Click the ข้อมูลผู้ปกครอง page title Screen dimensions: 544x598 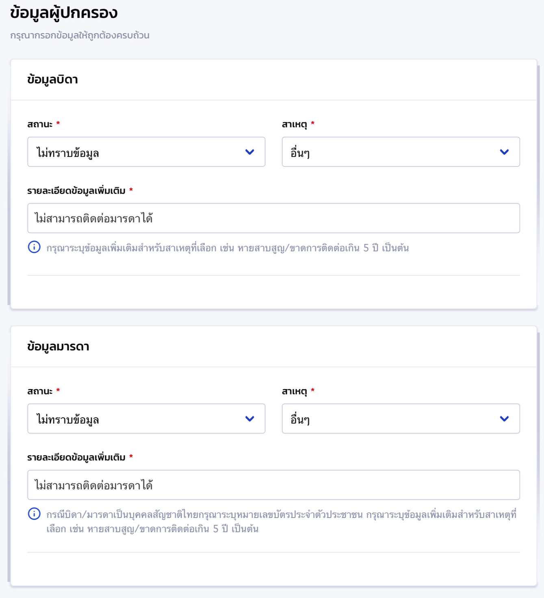[64, 13]
